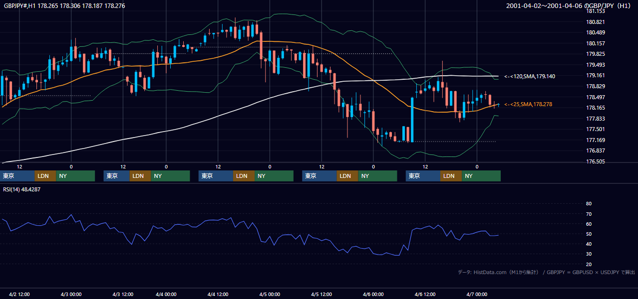Click price axis value 180.821
The width and height of the screenshot is (638, 299).
pos(595,22)
